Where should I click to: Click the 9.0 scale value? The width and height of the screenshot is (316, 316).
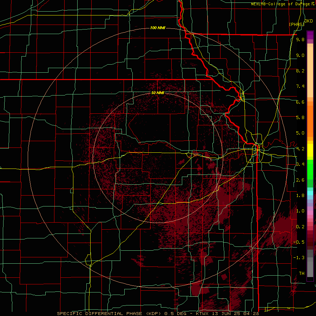click(x=300, y=55)
